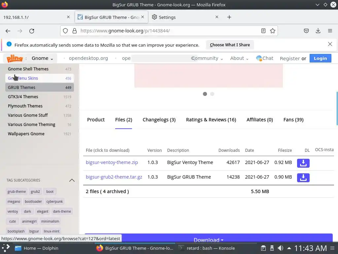The height and width of the screenshot is (254, 338).
Task: Click the Pling logo
Action: [15, 58]
